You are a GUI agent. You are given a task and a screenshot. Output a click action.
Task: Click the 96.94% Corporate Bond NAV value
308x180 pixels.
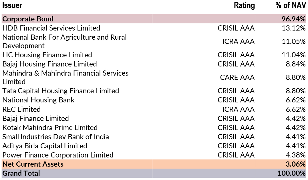click(294, 19)
